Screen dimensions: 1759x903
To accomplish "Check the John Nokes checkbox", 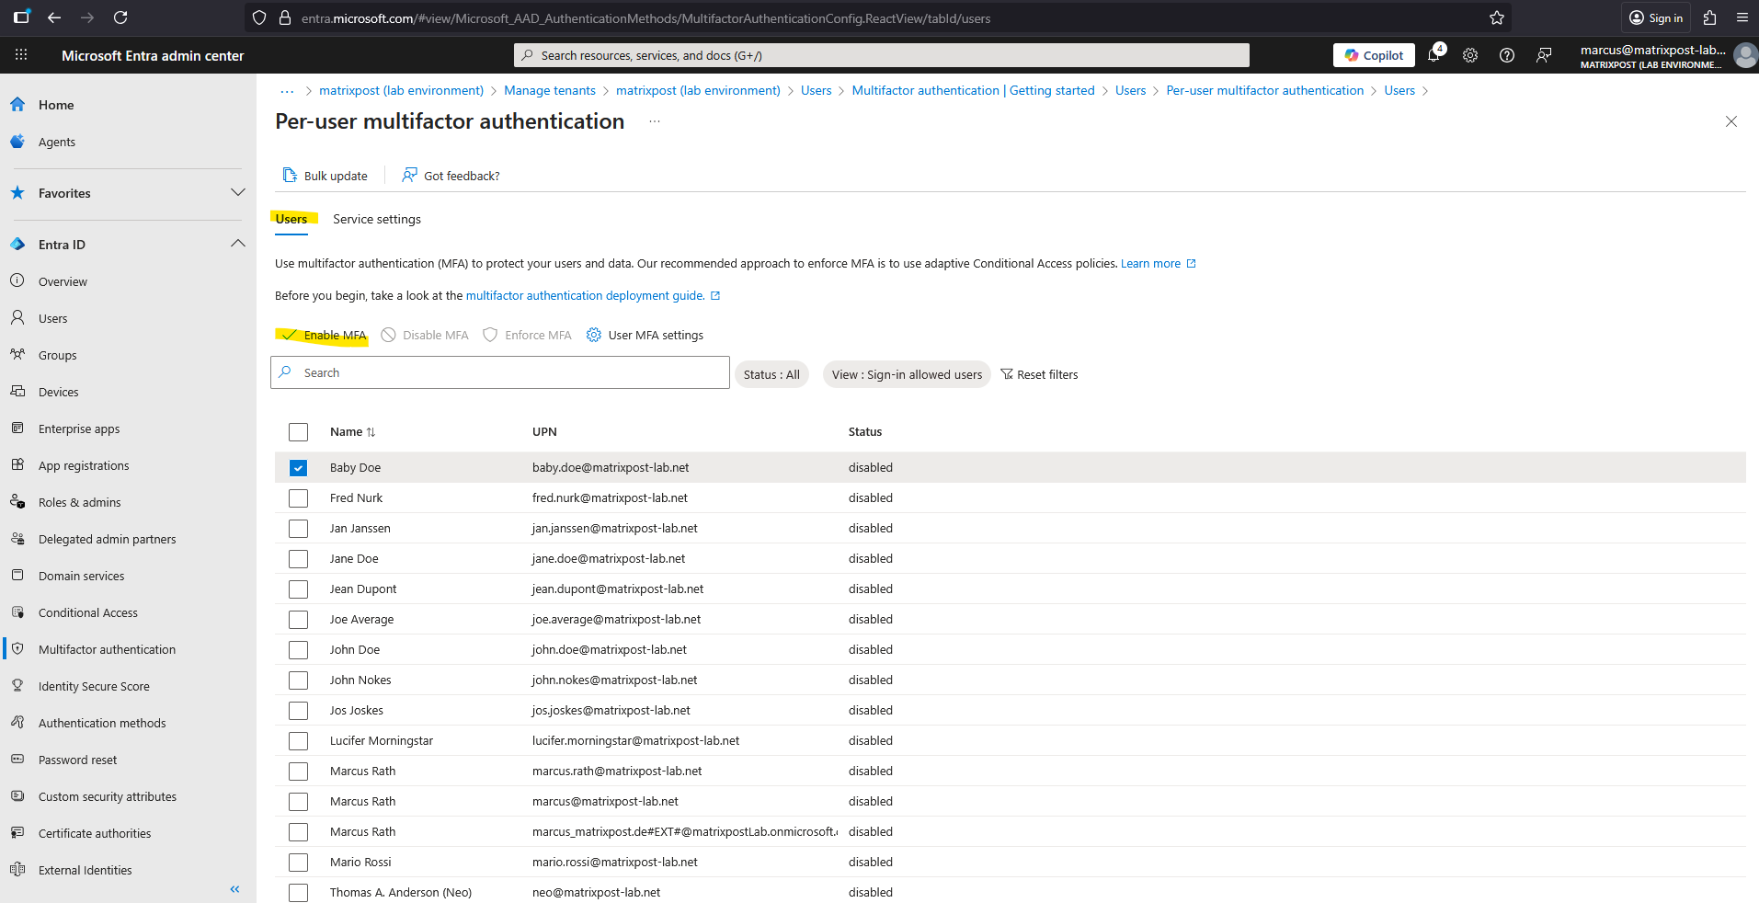I will tap(298, 680).
